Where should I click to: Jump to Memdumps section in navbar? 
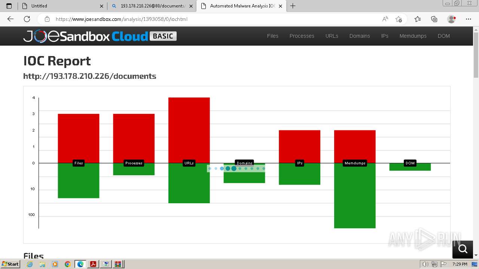pos(413,36)
